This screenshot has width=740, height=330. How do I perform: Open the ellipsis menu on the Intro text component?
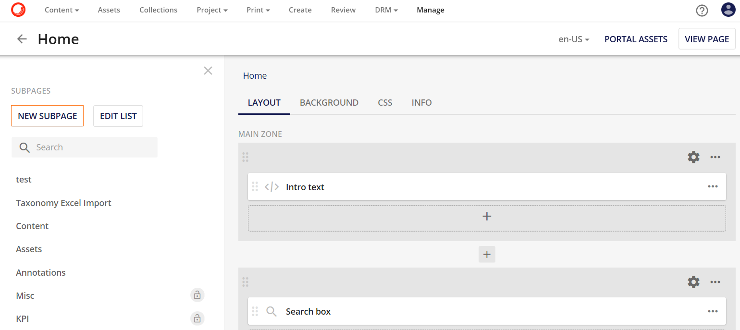click(x=713, y=186)
